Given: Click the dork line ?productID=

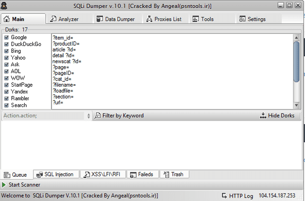Looking at the screenshot, I should pyautogui.click(x=66, y=44).
